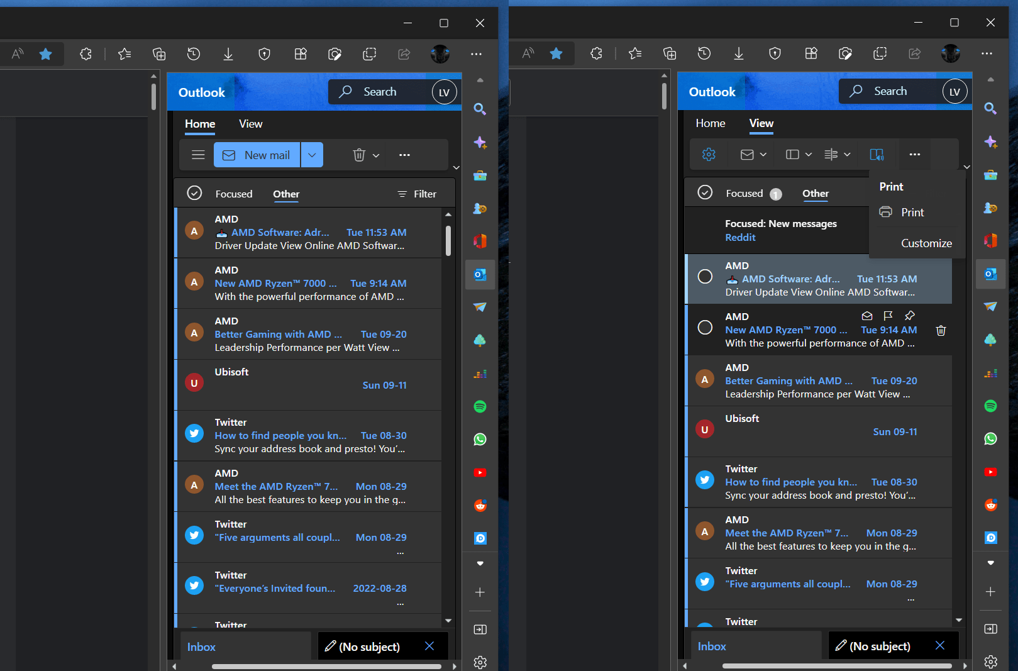Delete the New AMD Ryzen 7000 message in right window
This screenshot has height=671, width=1018.
coord(941,330)
